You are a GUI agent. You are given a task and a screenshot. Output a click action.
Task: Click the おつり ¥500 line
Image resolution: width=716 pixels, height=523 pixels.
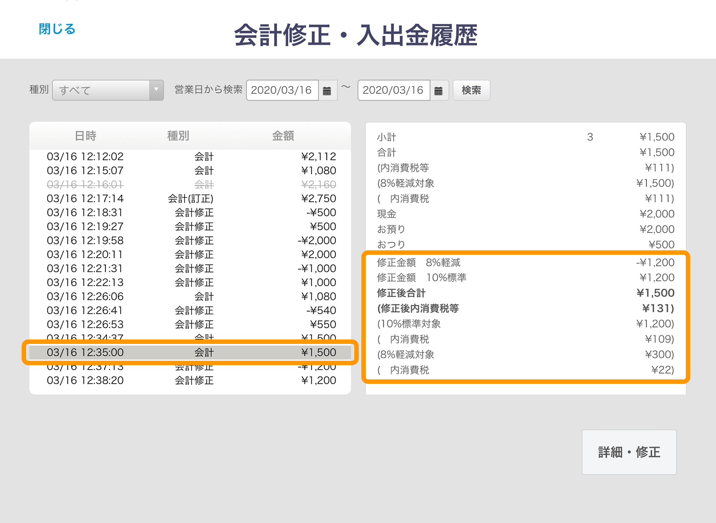(525, 244)
